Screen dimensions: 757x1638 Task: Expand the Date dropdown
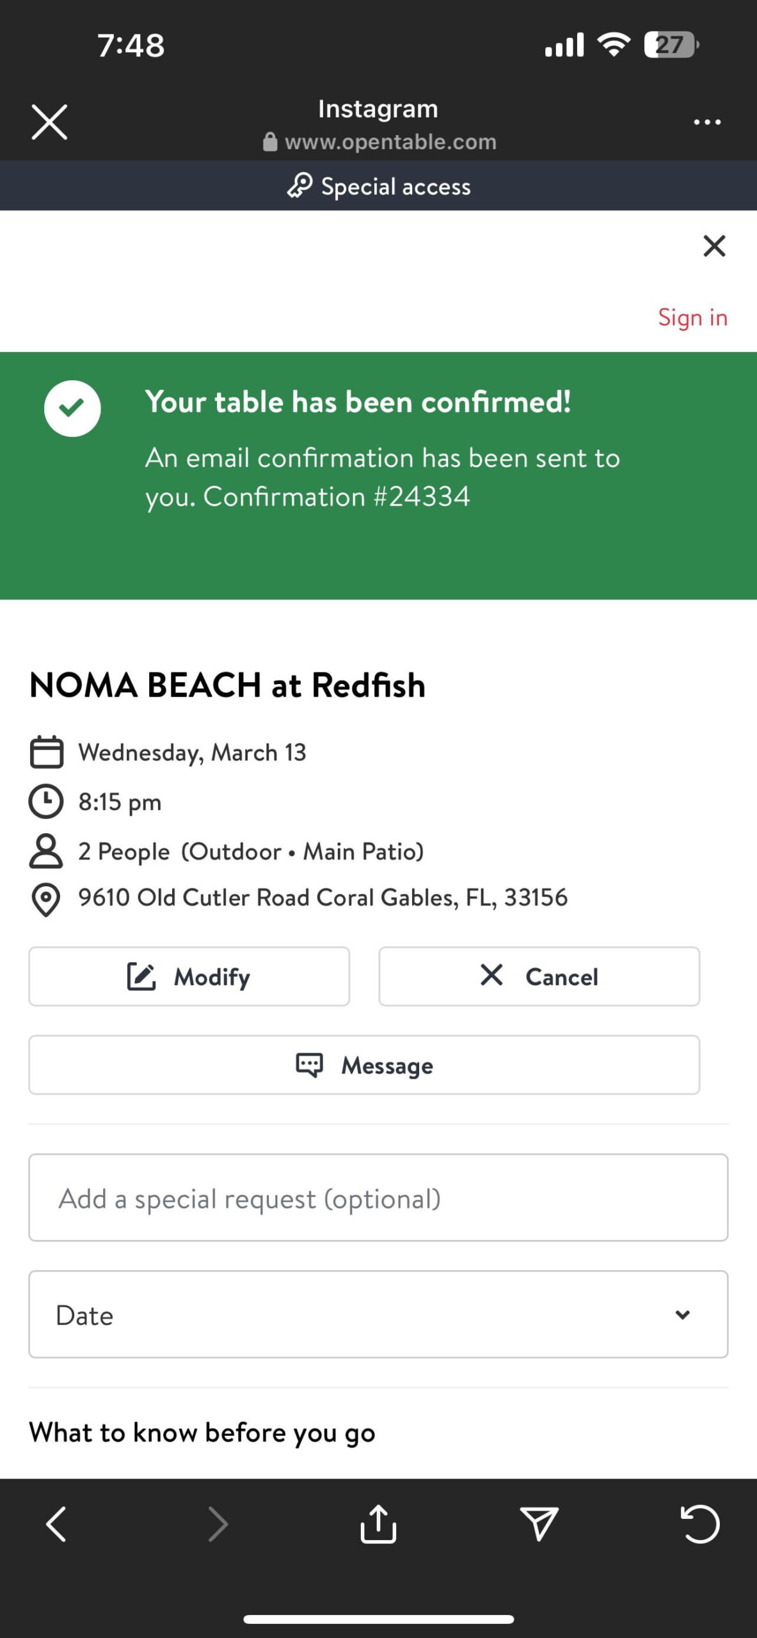click(x=378, y=1314)
